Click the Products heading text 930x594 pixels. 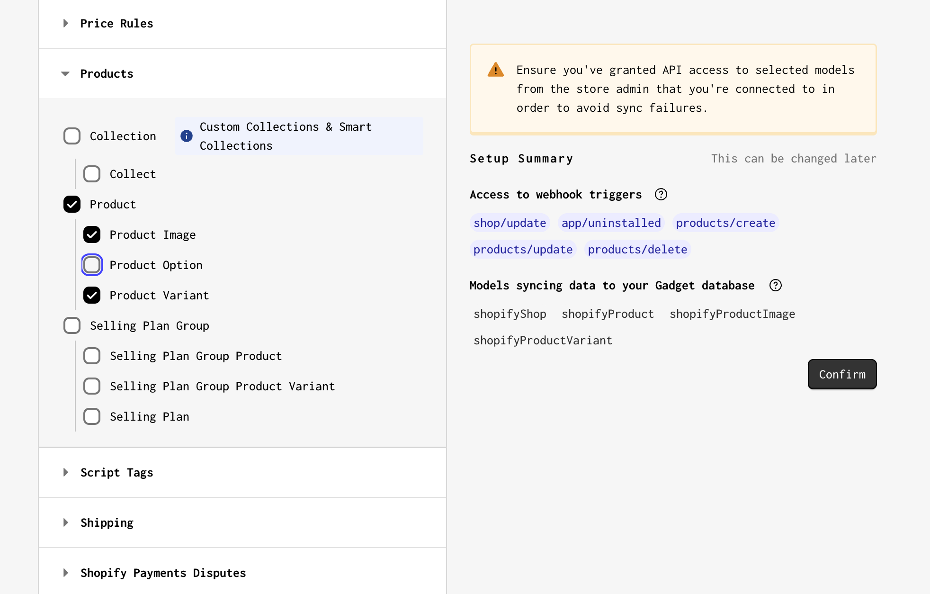click(107, 73)
